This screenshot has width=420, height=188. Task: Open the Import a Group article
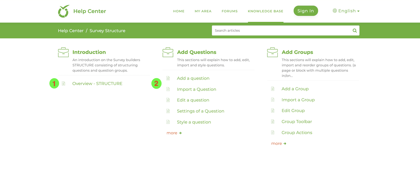(x=298, y=100)
